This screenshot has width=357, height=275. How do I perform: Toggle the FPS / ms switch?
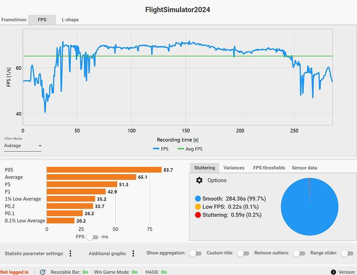point(92,237)
